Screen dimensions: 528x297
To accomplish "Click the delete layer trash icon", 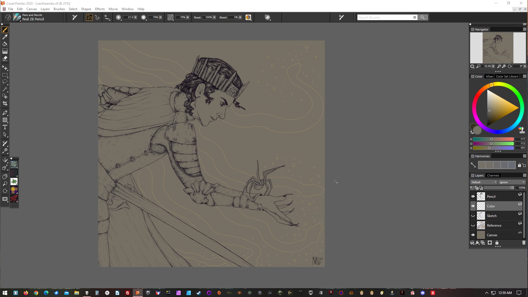I will click(x=524, y=243).
